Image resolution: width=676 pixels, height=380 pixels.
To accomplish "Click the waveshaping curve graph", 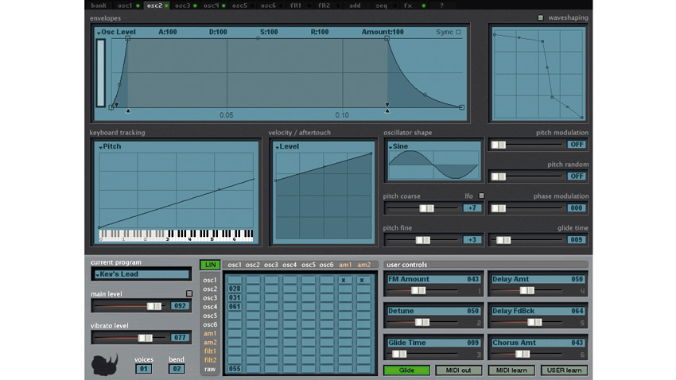I will click(x=538, y=74).
